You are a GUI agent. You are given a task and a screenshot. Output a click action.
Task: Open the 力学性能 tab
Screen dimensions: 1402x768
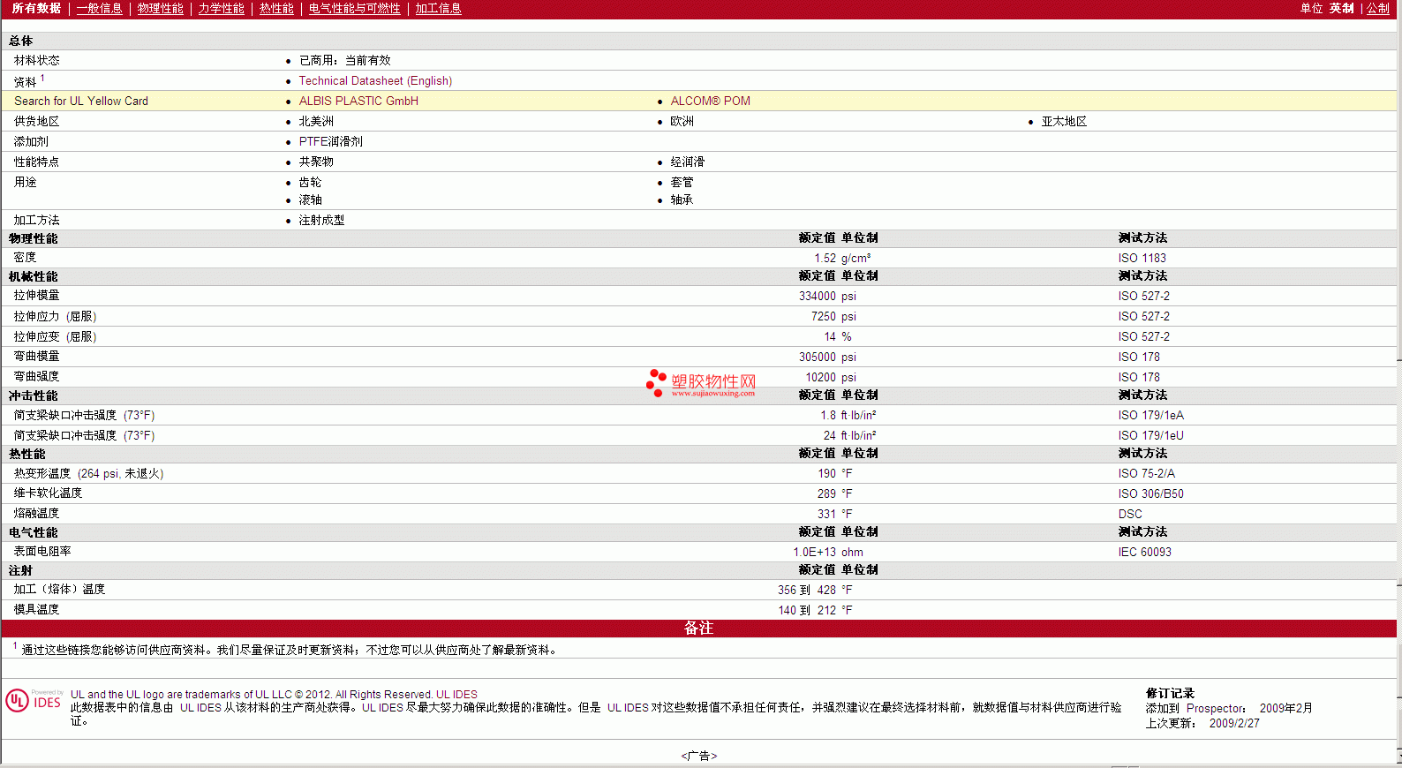pyautogui.click(x=221, y=8)
